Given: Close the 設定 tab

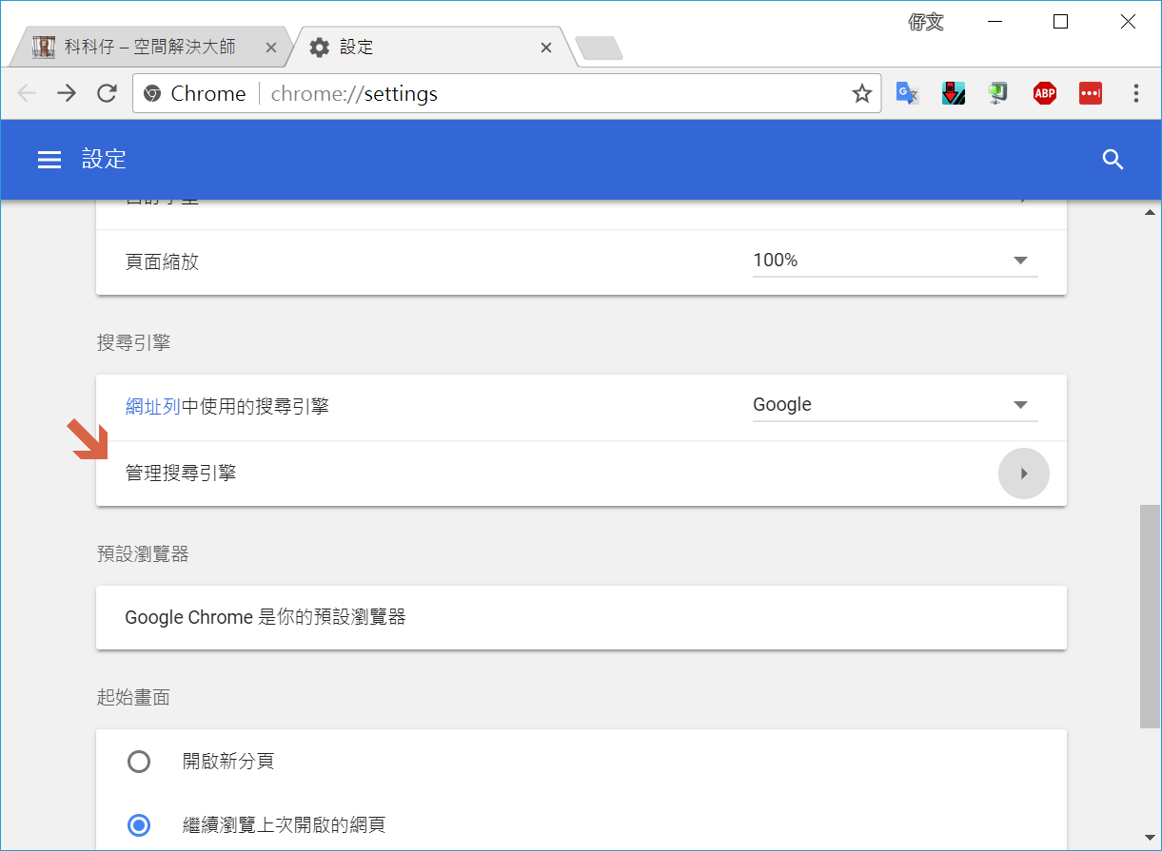Looking at the screenshot, I should [x=546, y=48].
